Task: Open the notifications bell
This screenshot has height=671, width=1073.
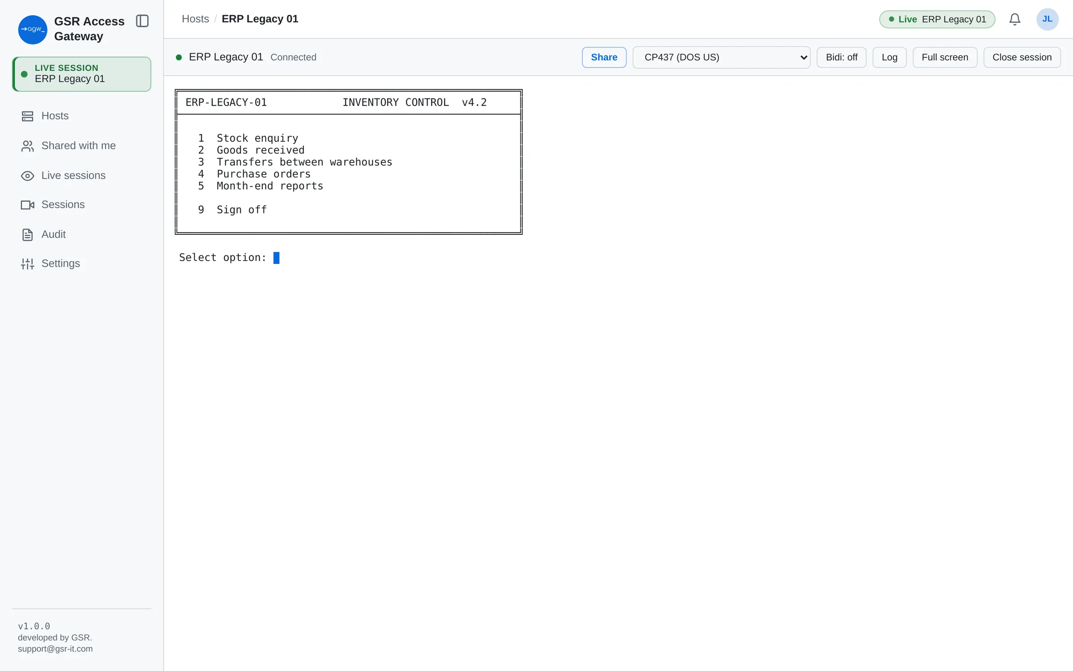Action: [1015, 19]
